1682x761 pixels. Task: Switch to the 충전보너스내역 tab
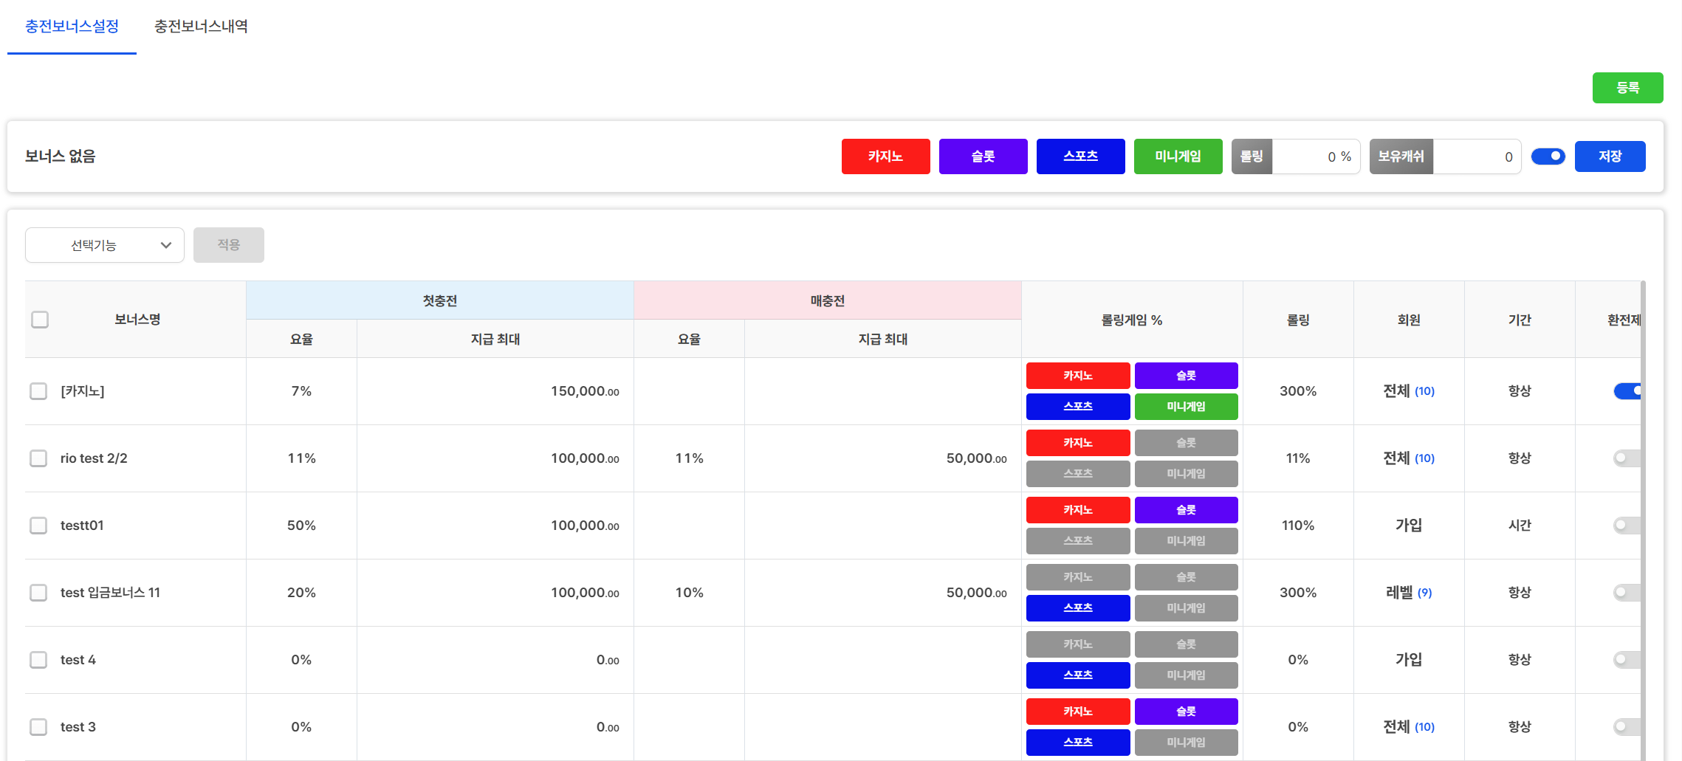coord(201,27)
